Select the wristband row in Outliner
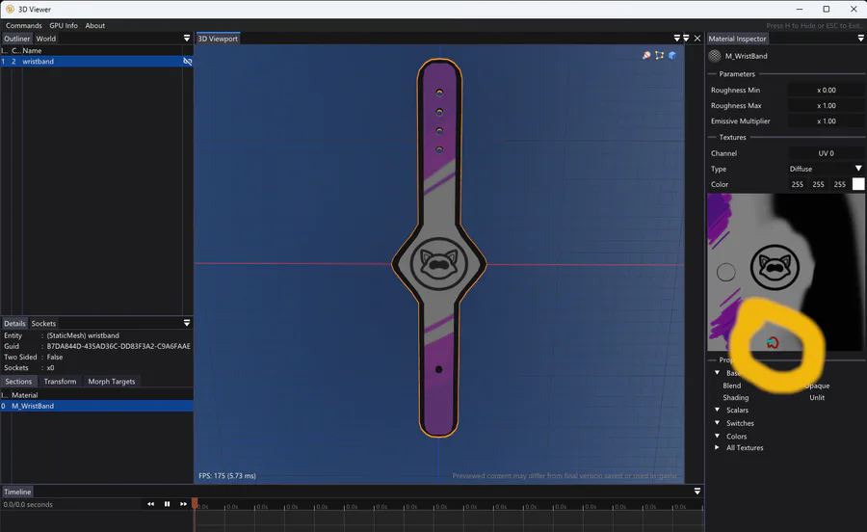The height and width of the screenshot is (532, 867). pos(96,62)
